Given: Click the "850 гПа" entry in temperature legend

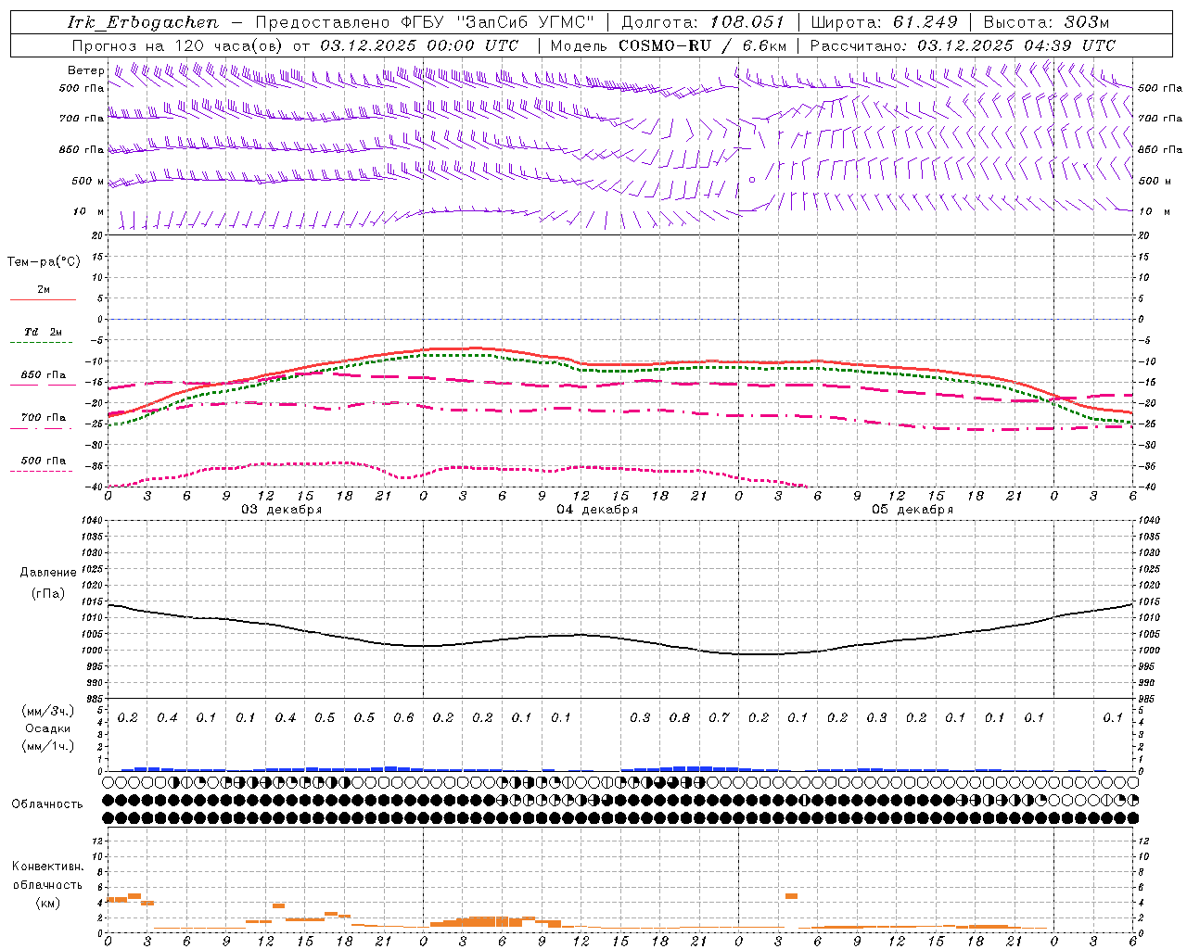Looking at the screenshot, I should pos(44,375).
